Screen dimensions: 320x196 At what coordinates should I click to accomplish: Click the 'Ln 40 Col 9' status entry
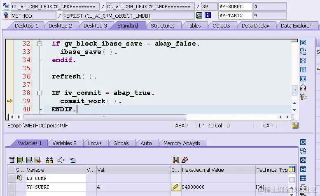coord(214,126)
